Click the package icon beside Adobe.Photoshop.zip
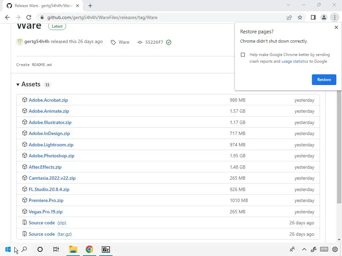This screenshot has width=342, height=256. click(x=25, y=155)
